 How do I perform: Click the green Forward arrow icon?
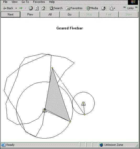tap(21, 8)
